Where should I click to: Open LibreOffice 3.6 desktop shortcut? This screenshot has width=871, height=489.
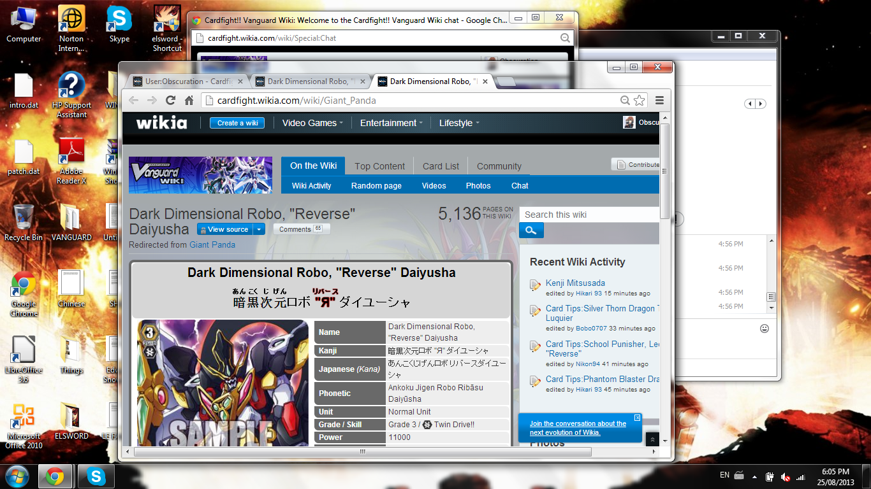pyautogui.click(x=24, y=360)
